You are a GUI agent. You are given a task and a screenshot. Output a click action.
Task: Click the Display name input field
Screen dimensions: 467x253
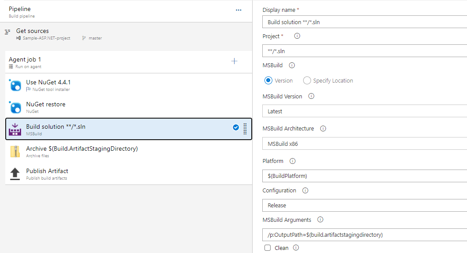[365, 22]
